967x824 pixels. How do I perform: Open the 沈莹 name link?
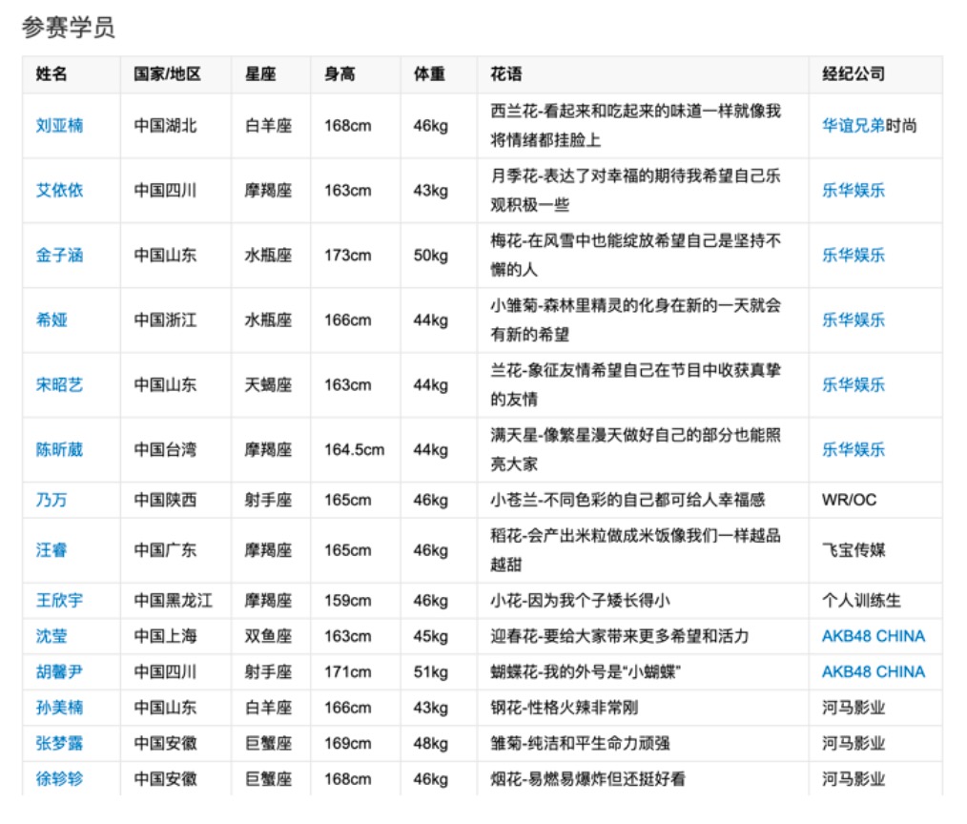click(51, 636)
